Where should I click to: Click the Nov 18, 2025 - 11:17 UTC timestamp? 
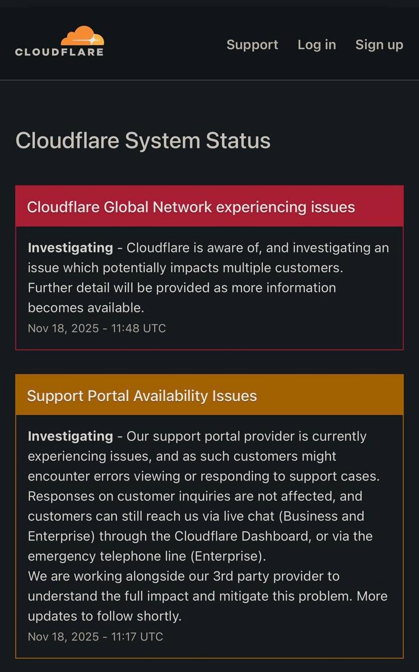(x=96, y=637)
